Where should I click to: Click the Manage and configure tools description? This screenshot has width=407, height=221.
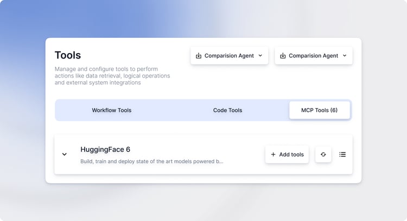point(112,76)
